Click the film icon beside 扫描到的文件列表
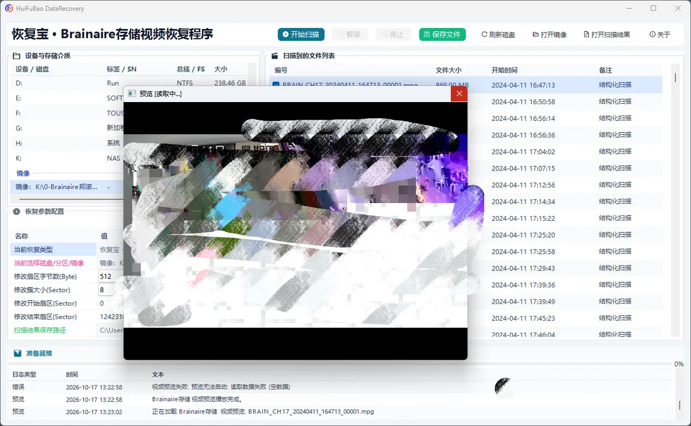The height and width of the screenshot is (426, 691). click(274, 56)
